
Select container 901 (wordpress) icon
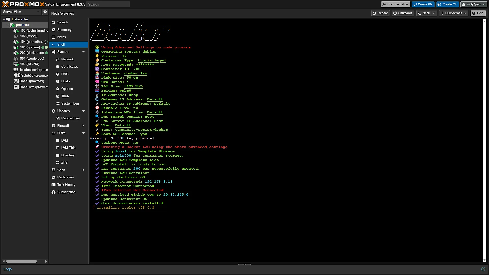tap(16, 59)
